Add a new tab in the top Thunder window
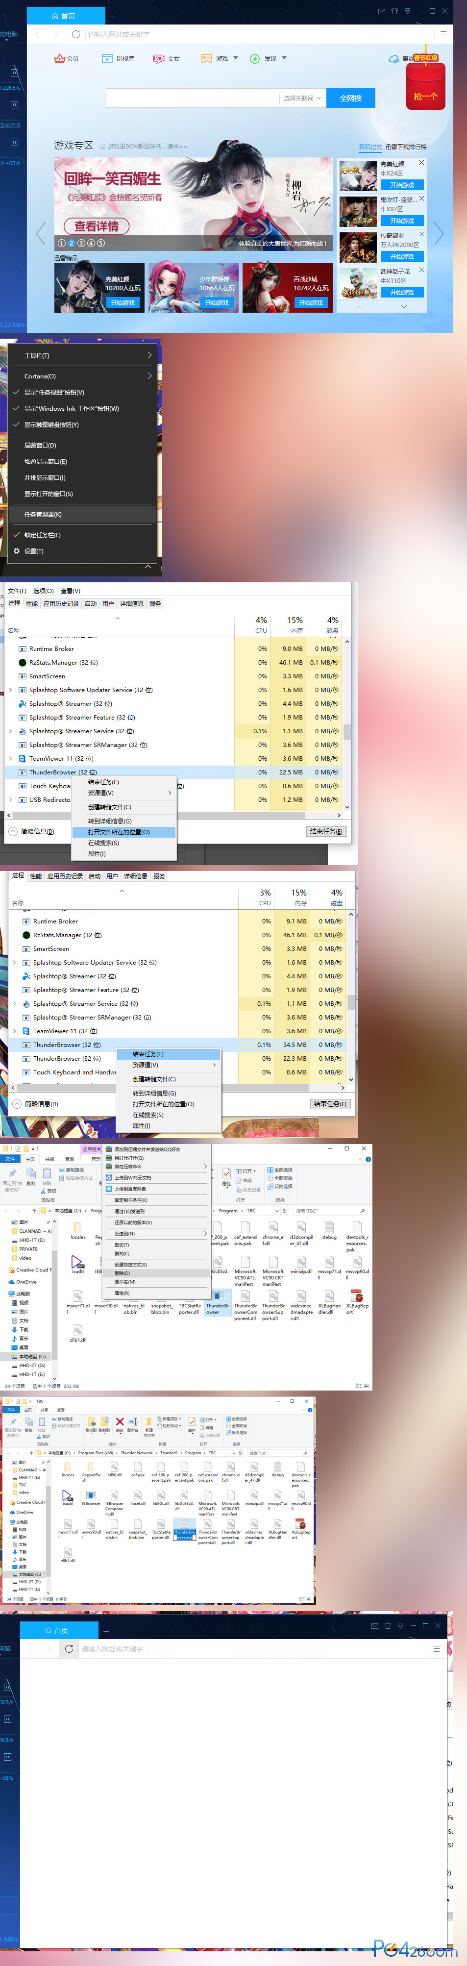This screenshot has height=1966, width=467. [113, 16]
